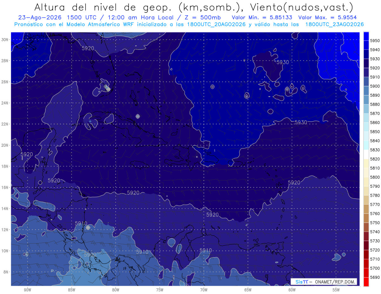Click the 5920 contour label near 29N, 83W
Viewport: 381px width, 294px height.
tap(88, 48)
